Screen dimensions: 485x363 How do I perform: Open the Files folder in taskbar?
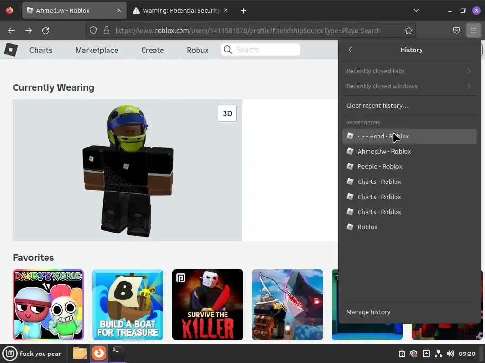click(80, 353)
